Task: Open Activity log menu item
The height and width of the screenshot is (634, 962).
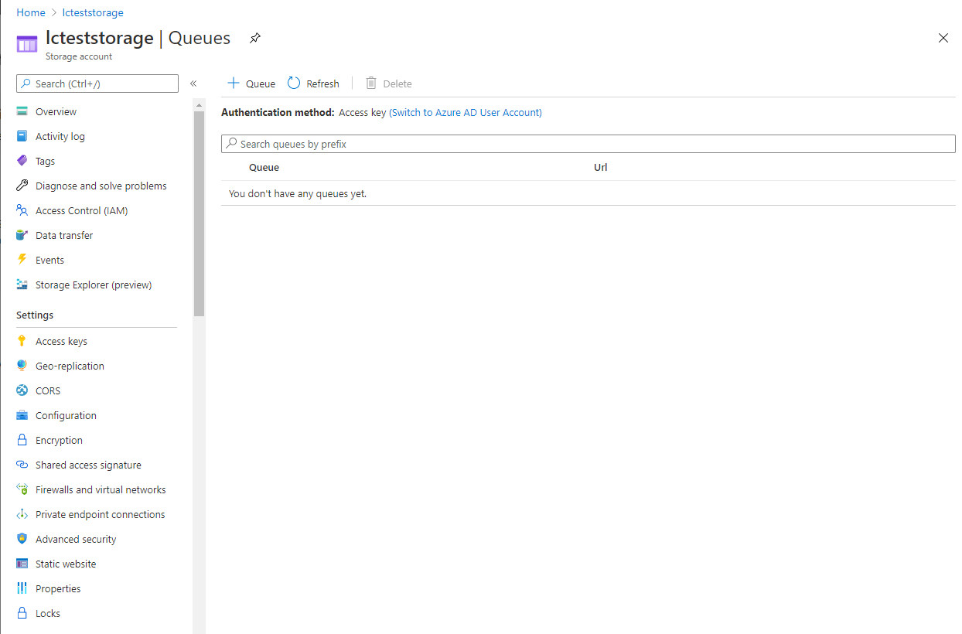Action: (60, 136)
